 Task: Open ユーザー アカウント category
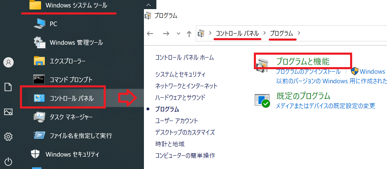click(x=176, y=121)
